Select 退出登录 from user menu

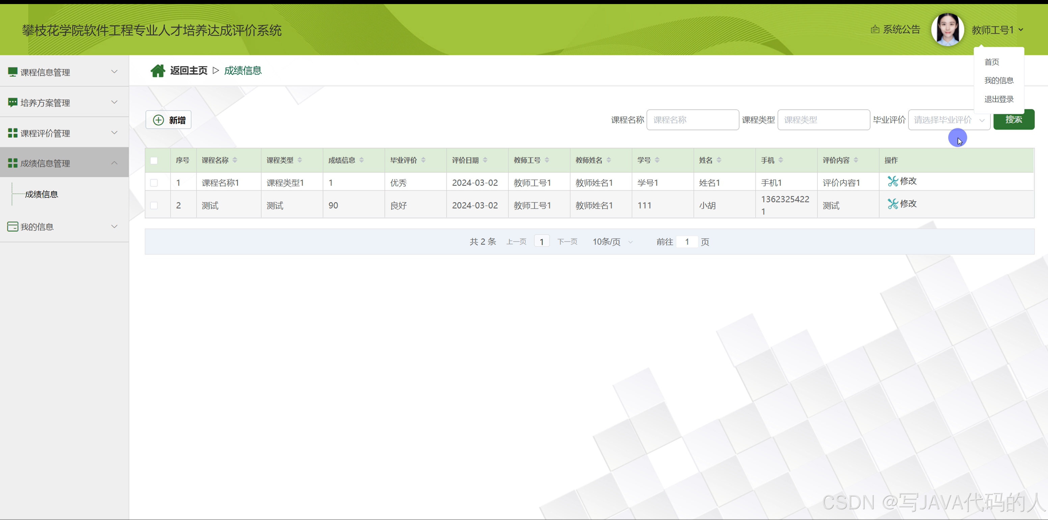(998, 99)
